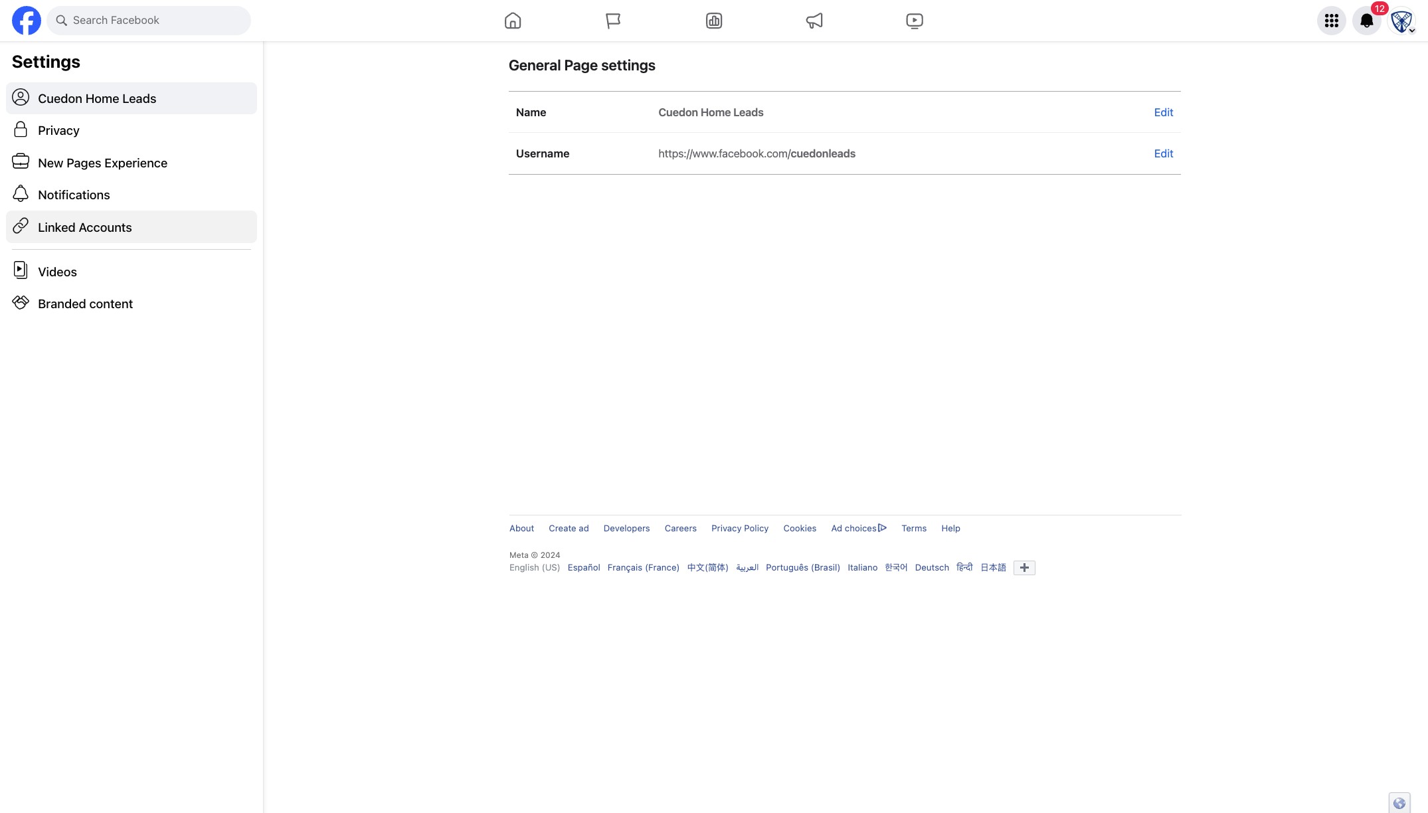Switch language to Deutsch
Screen dimensions: 1428x813
pos(932,568)
